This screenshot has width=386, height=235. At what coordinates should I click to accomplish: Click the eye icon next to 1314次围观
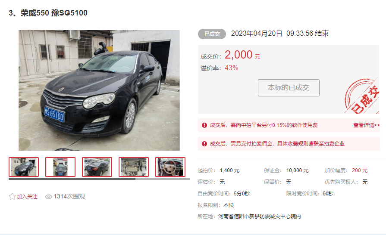(x=48, y=197)
